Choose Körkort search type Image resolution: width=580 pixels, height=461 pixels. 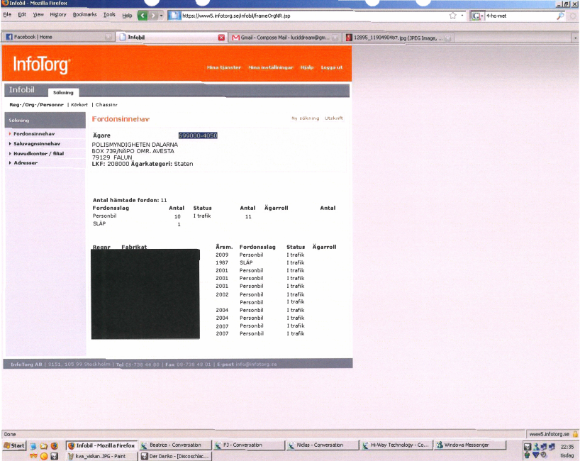(79, 105)
